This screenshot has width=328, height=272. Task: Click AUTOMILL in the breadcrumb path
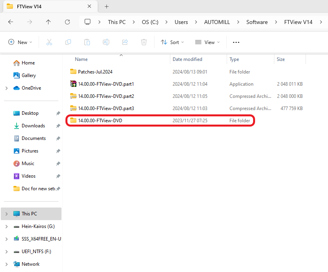(217, 22)
